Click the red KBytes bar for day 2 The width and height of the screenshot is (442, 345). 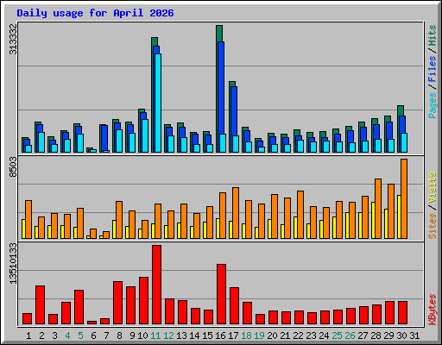pyautogui.click(x=40, y=305)
